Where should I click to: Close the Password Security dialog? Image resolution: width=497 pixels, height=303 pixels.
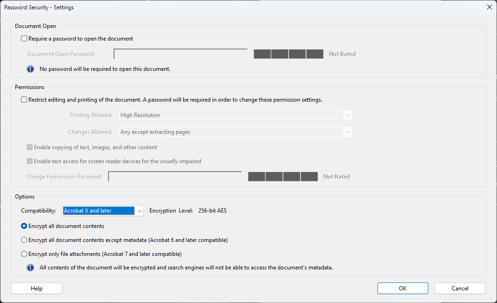[x=490, y=7]
